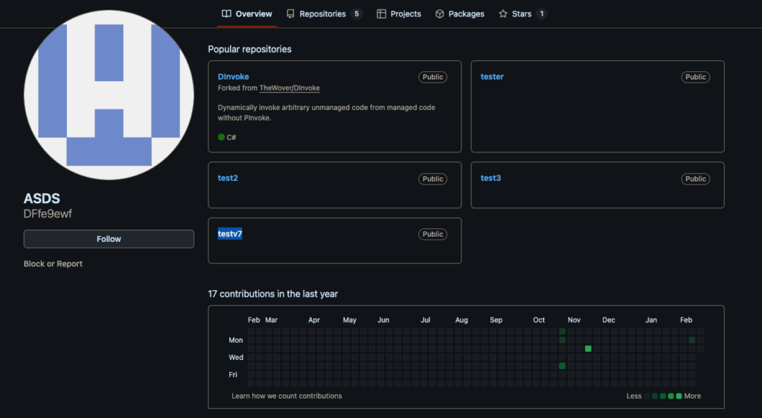Click the Wed weekday label on graph
Image resolution: width=762 pixels, height=418 pixels.
[236, 357]
